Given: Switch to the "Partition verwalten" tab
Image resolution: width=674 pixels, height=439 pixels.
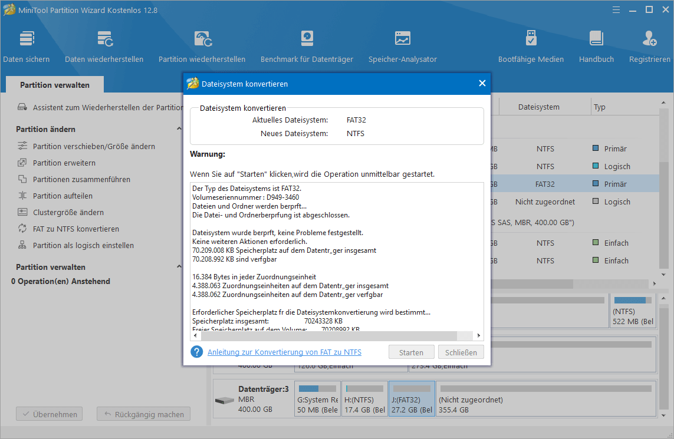Looking at the screenshot, I should point(54,84).
